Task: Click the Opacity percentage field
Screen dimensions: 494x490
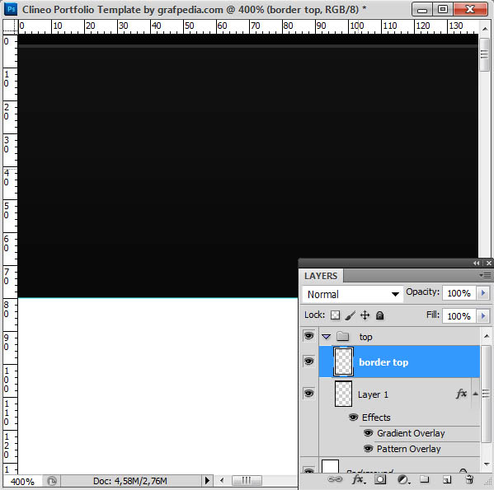Action: click(x=459, y=293)
